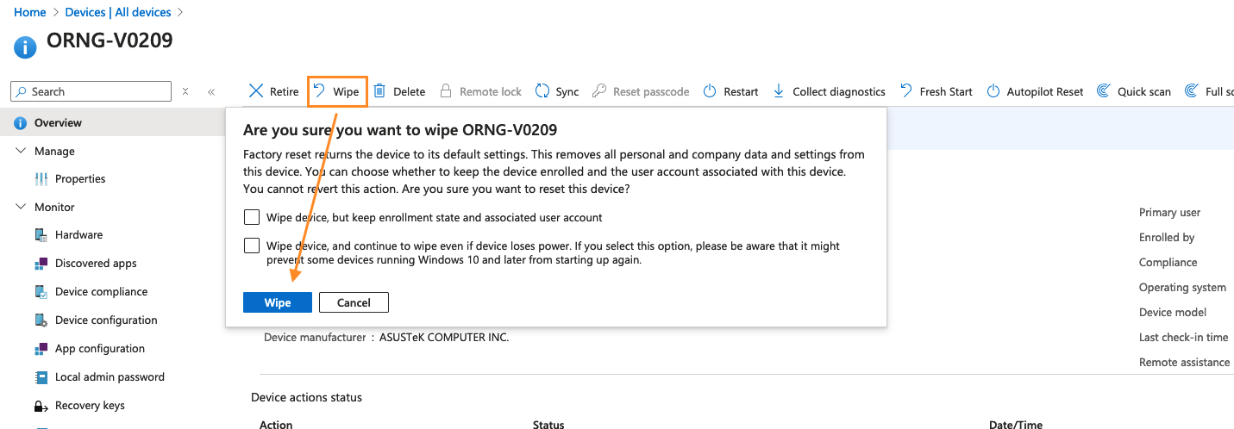Click the search magnifier icon
The width and height of the screenshot is (1234, 429).
(x=22, y=91)
